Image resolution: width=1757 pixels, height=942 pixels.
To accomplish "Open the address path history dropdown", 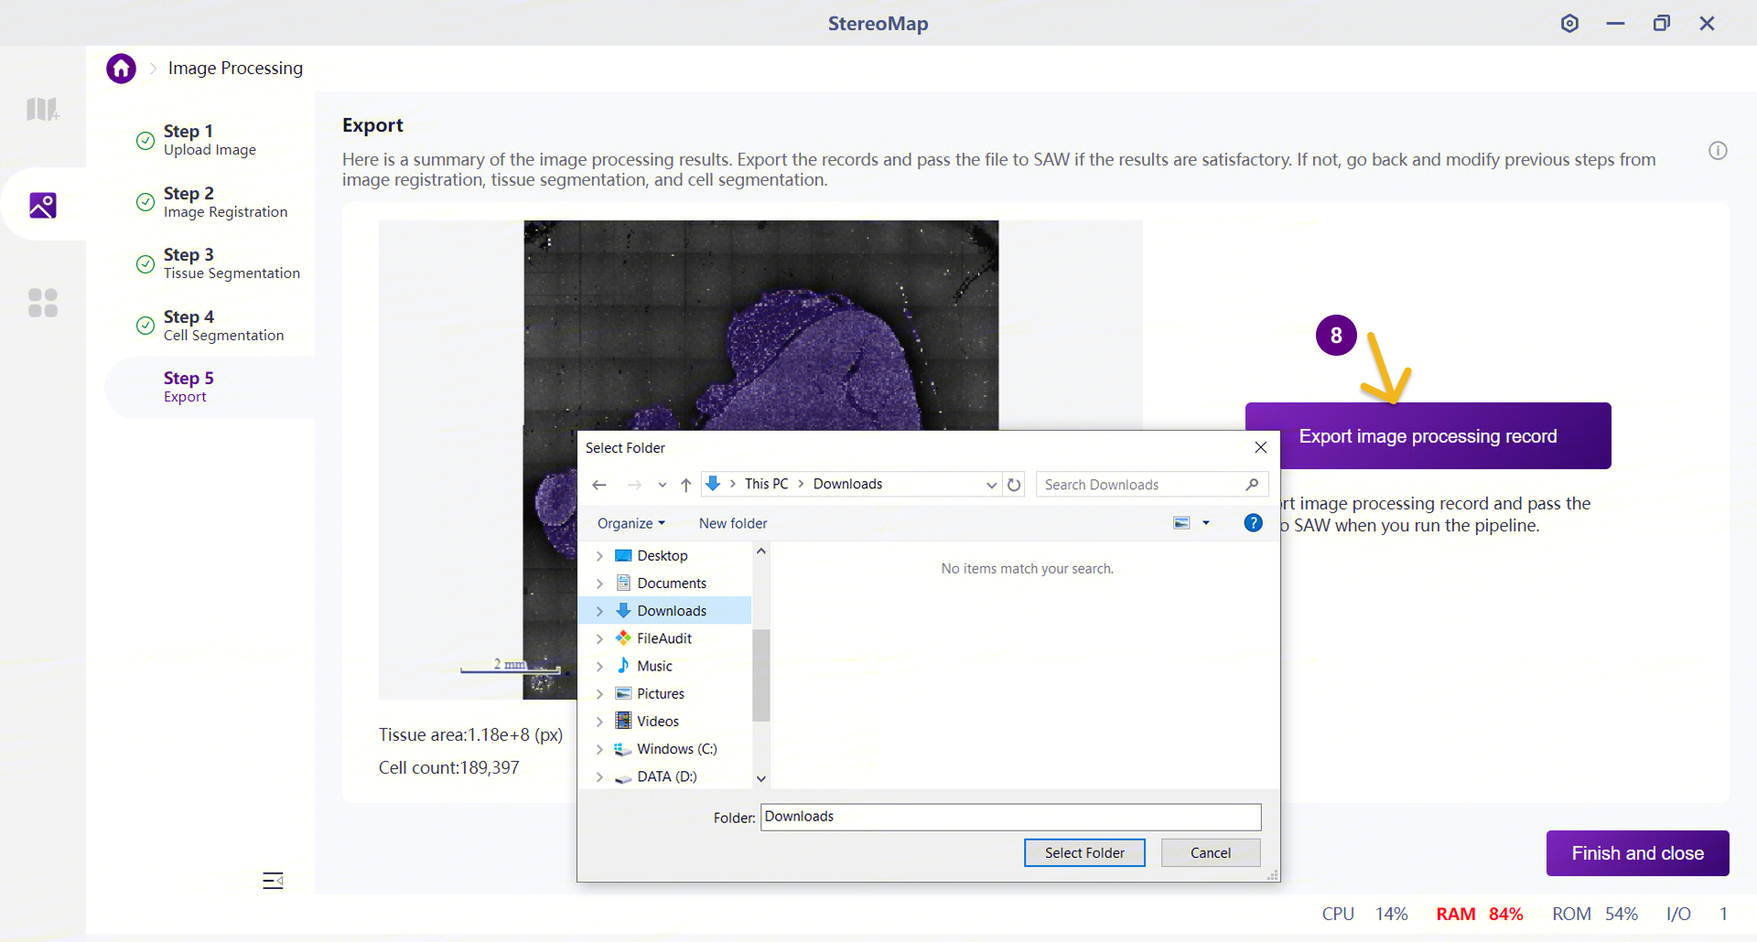I will click(x=991, y=485).
